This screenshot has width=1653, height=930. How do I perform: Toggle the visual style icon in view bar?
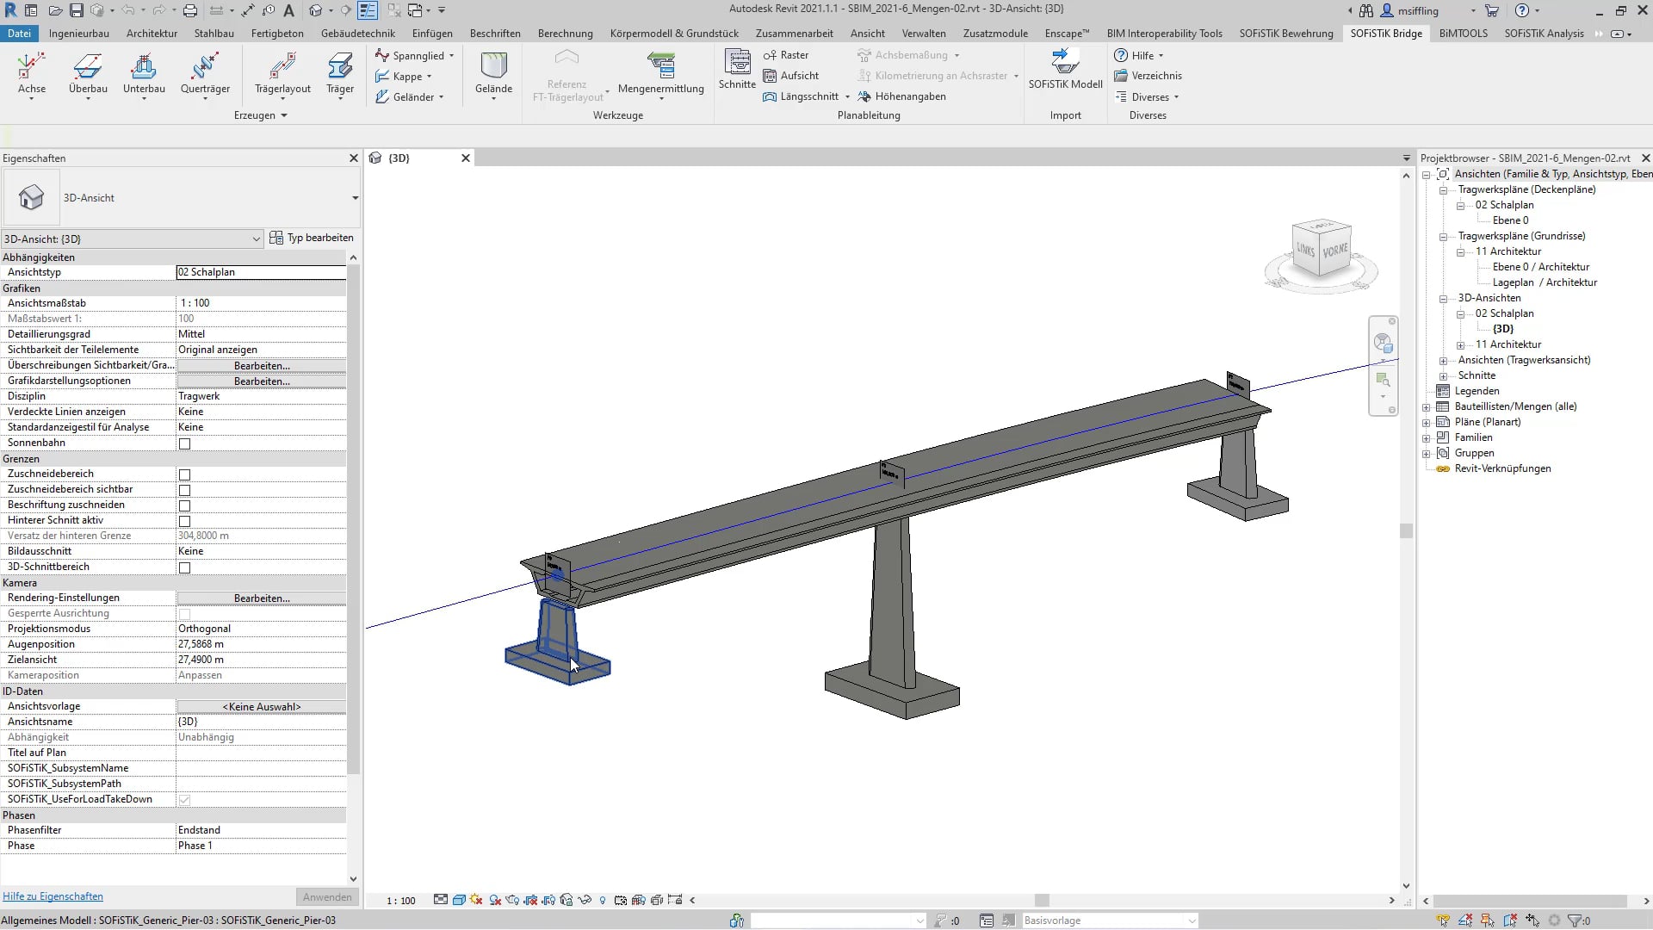click(459, 900)
